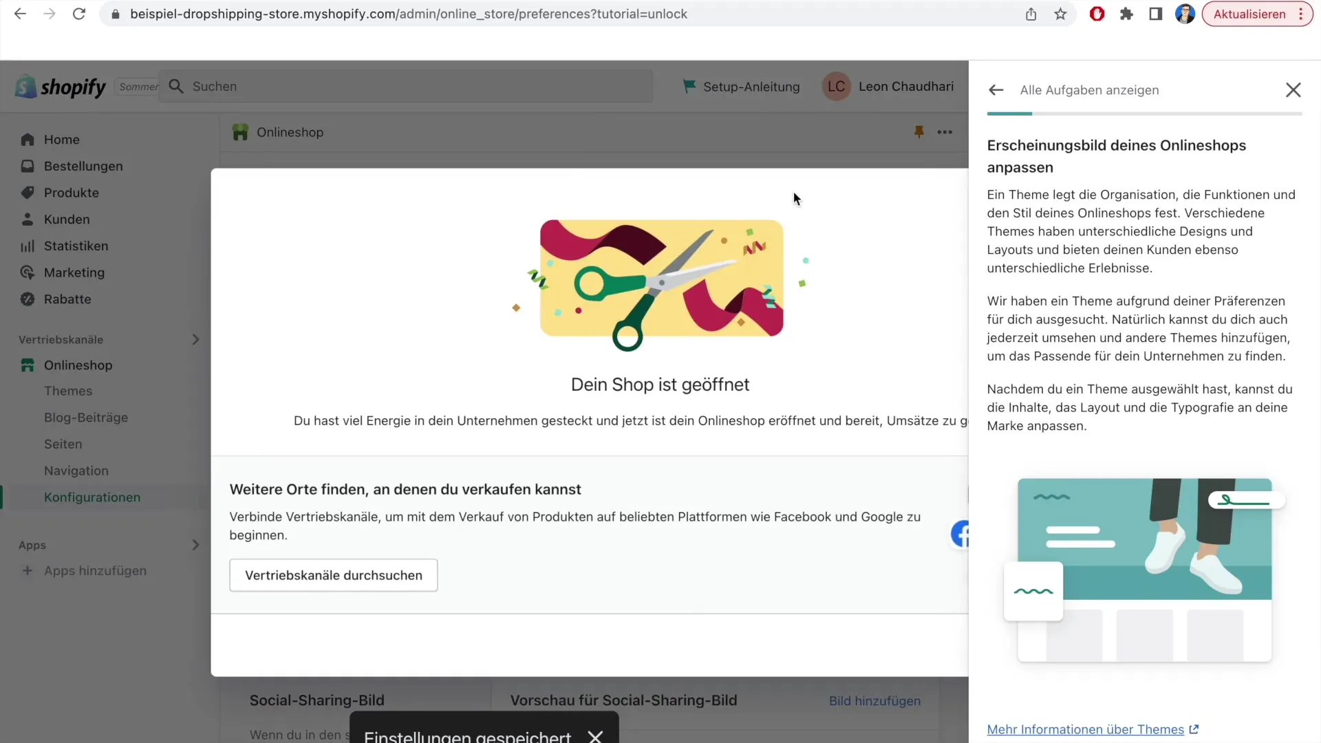This screenshot has height=743, width=1321.
Task: Navigate to Produkte section
Action: pyautogui.click(x=72, y=193)
